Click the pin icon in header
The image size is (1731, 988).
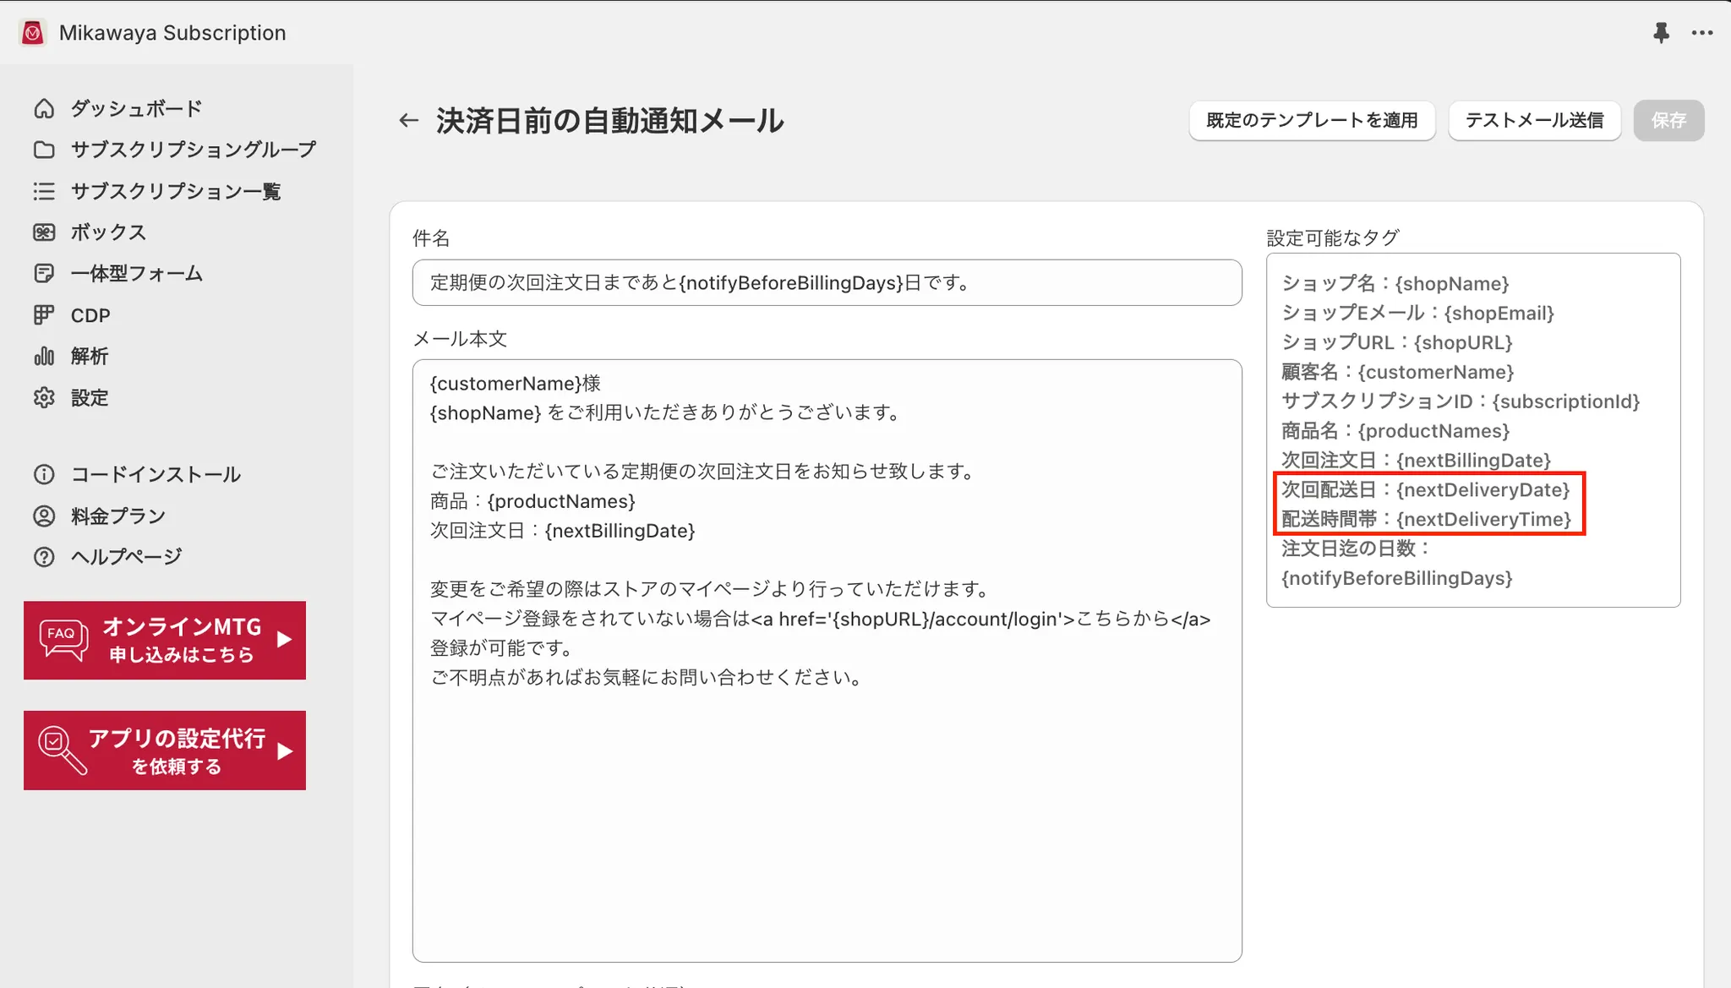[1661, 33]
